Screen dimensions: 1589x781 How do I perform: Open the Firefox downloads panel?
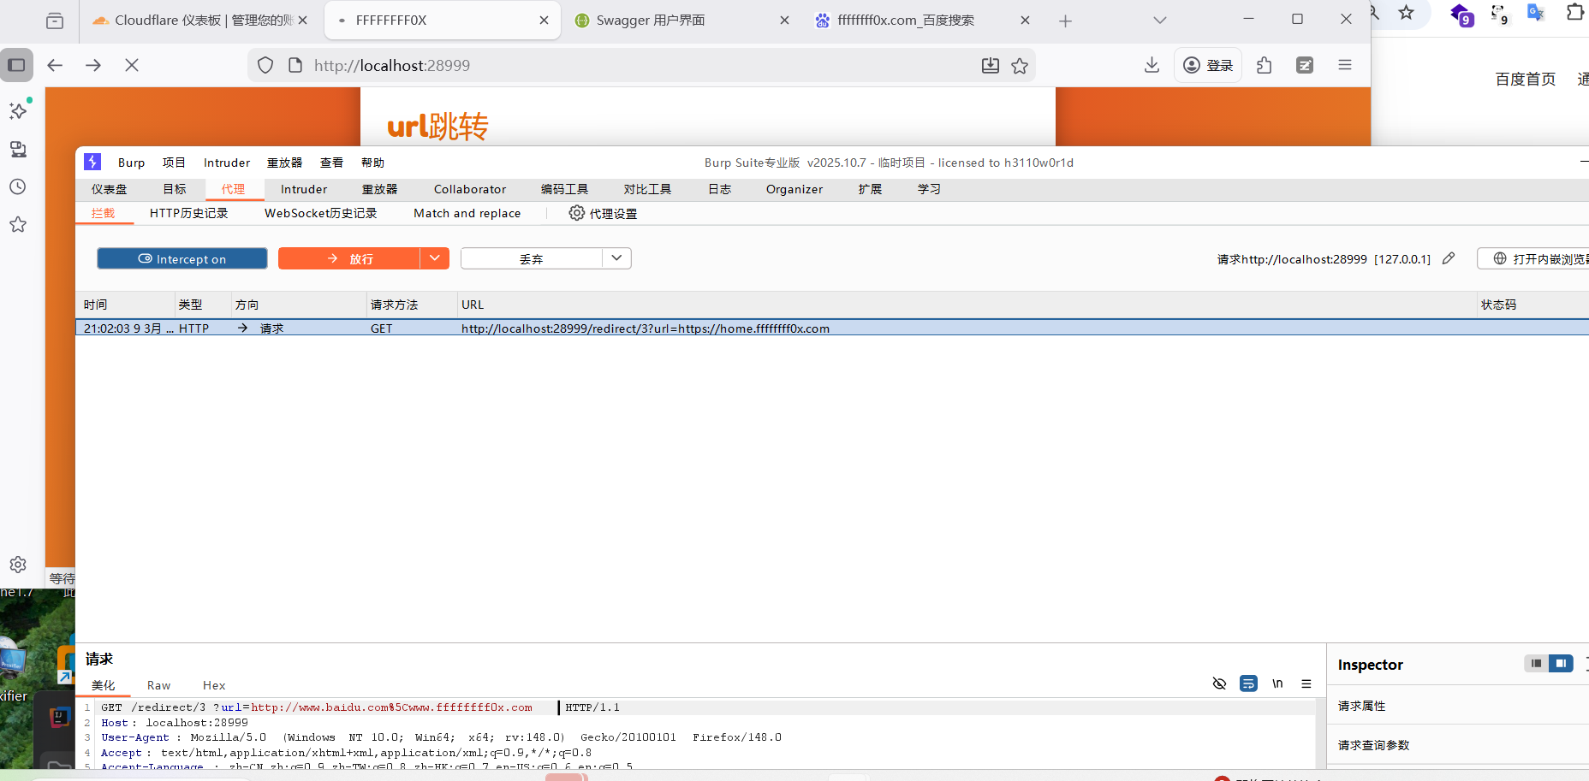point(1152,65)
